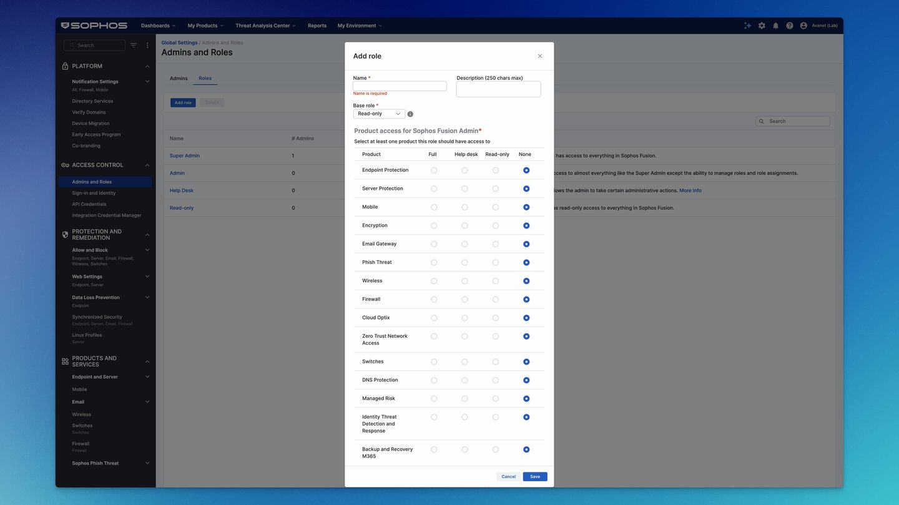Click magnifier icon in roles table search
The image size is (899, 505).
tap(762, 121)
